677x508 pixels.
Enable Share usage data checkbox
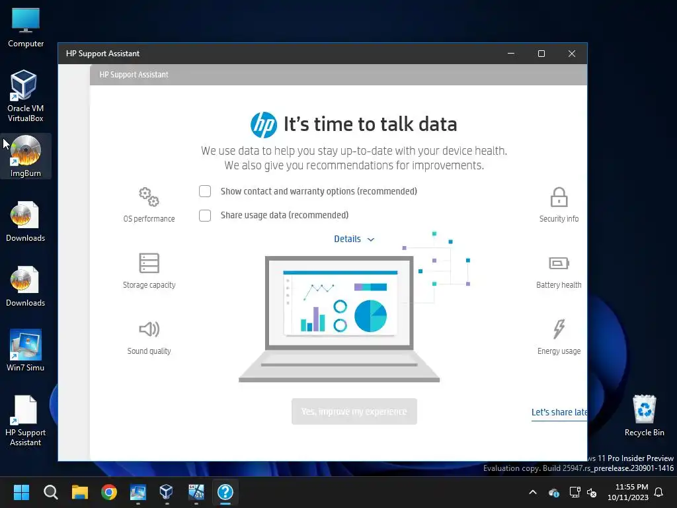[205, 215]
